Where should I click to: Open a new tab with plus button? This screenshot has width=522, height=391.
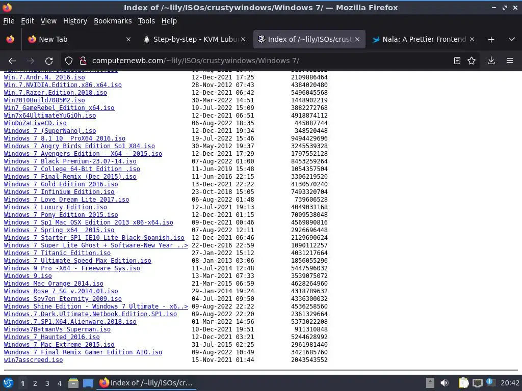(x=491, y=40)
